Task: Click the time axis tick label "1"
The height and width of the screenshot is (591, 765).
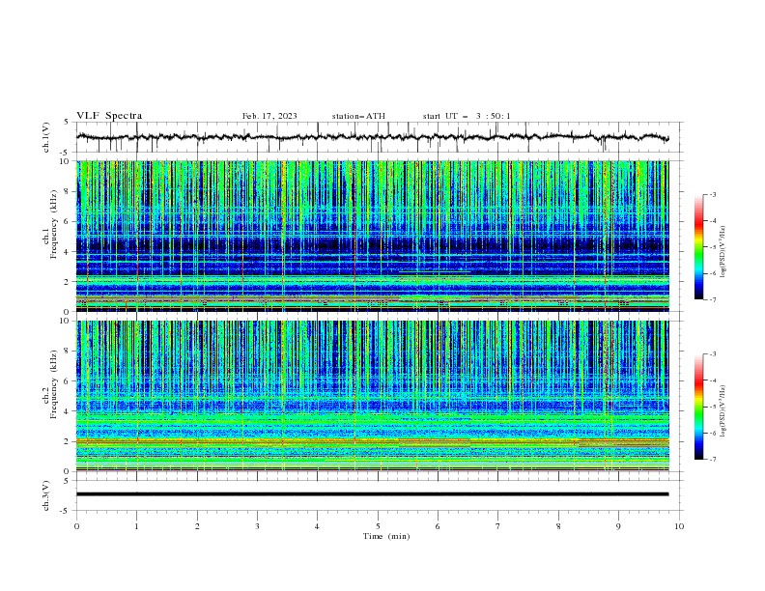Action: coord(136,526)
